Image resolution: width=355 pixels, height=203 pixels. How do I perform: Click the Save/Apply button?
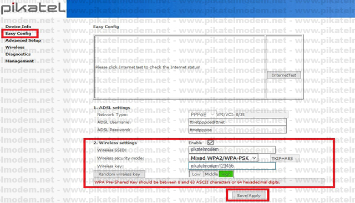point(248,196)
